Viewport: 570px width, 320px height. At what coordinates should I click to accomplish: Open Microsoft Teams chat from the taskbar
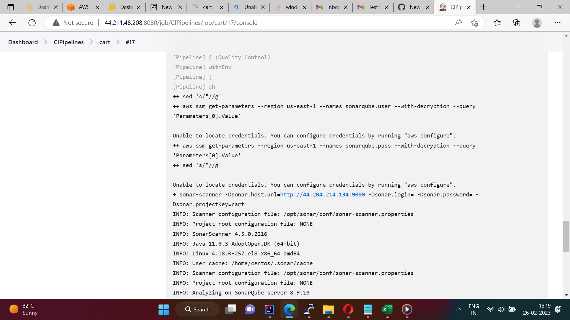[x=250, y=309]
